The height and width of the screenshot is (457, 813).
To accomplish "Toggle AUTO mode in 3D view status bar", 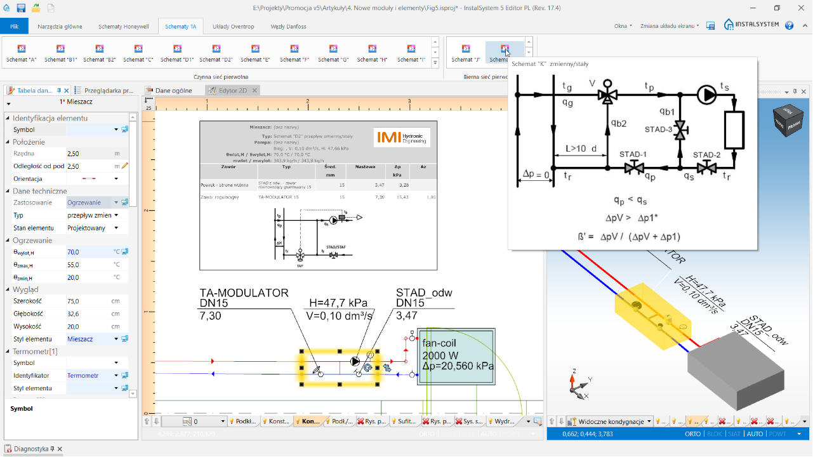I will click(x=755, y=434).
